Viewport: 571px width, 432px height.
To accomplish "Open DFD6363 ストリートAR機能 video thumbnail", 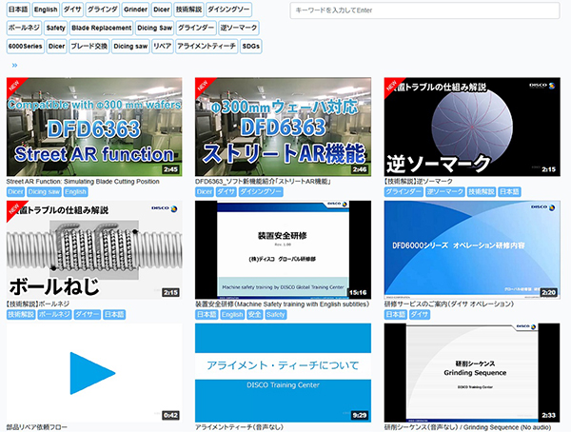I will (x=283, y=127).
